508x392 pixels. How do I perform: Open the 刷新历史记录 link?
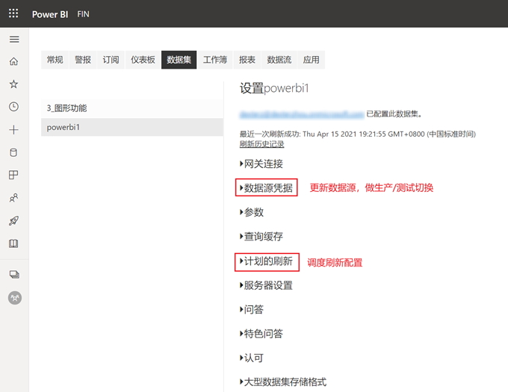(261, 144)
